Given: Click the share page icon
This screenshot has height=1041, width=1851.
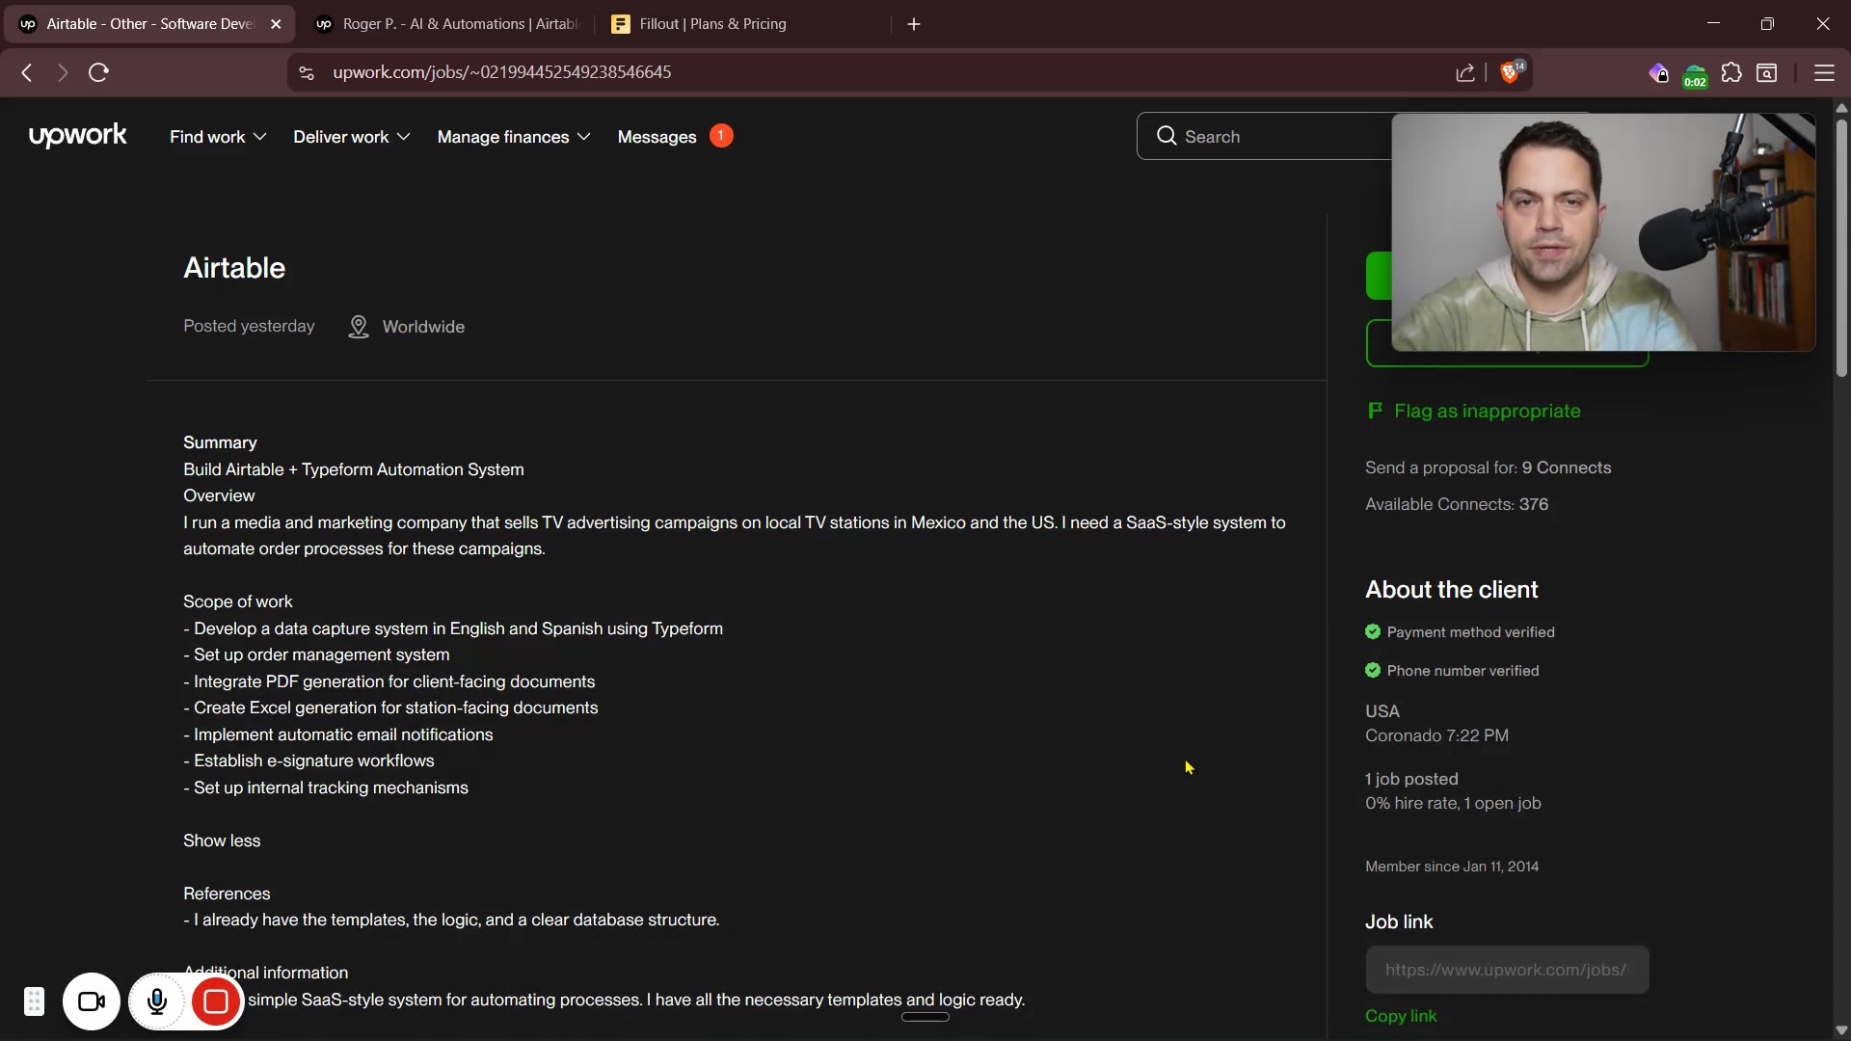Looking at the screenshot, I should click(1465, 72).
